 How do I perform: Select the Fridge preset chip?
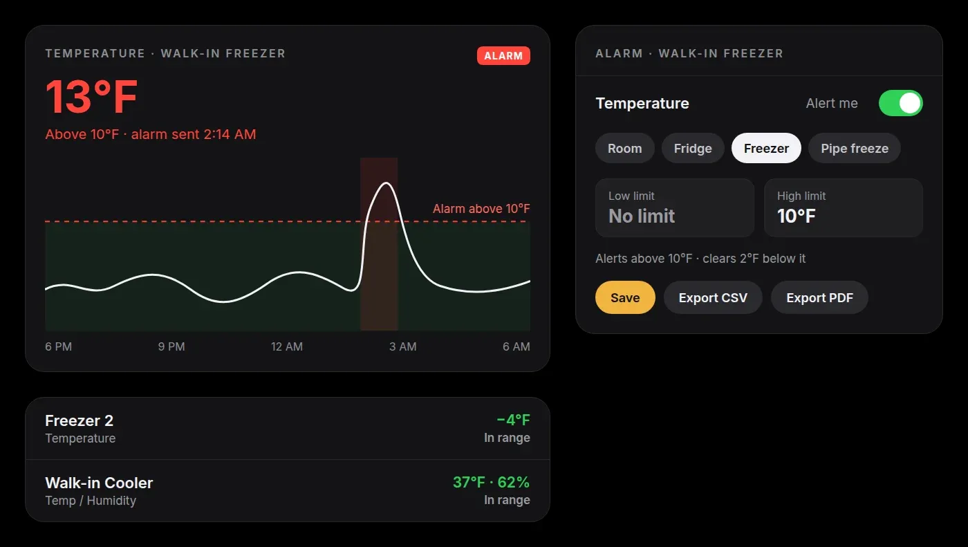693,148
